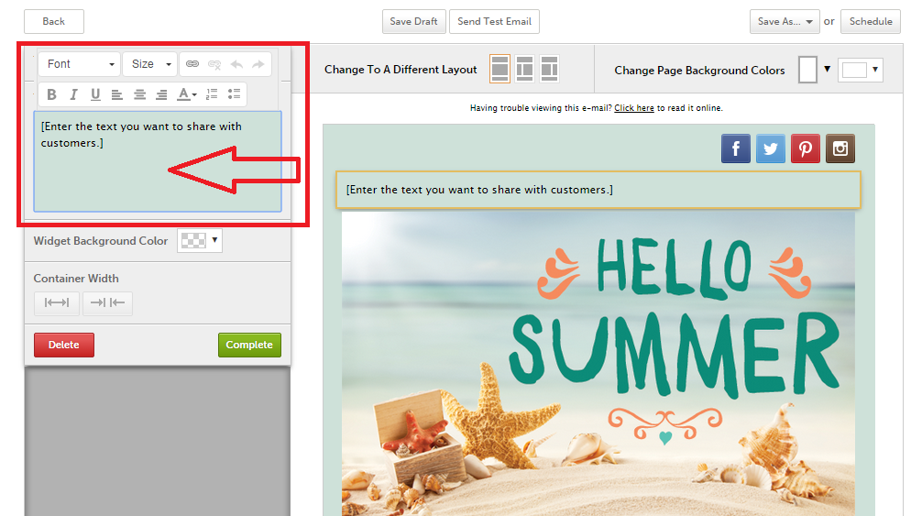Insert a bulleted list

234,94
